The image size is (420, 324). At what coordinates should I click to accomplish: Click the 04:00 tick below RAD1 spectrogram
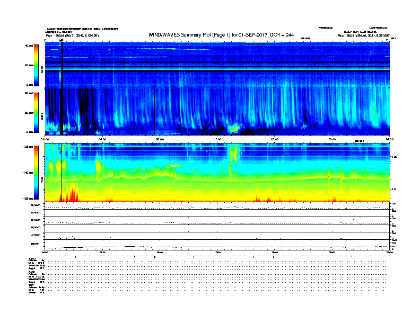coord(102,139)
